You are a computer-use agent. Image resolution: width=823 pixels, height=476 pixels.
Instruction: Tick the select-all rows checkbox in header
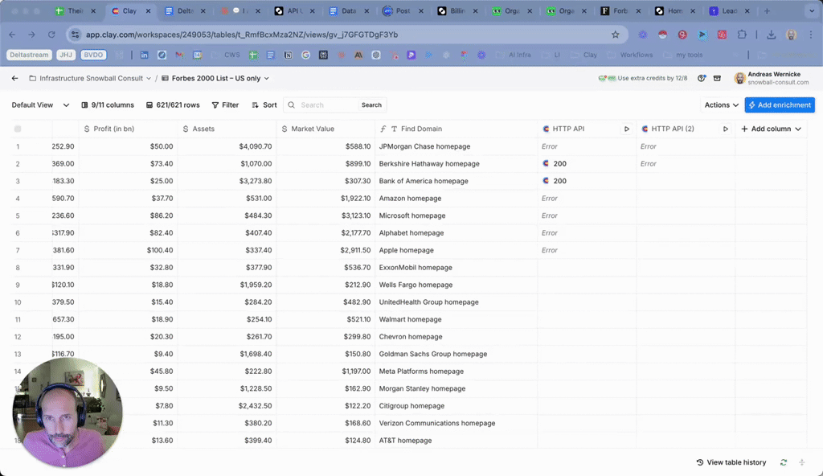click(18, 129)
